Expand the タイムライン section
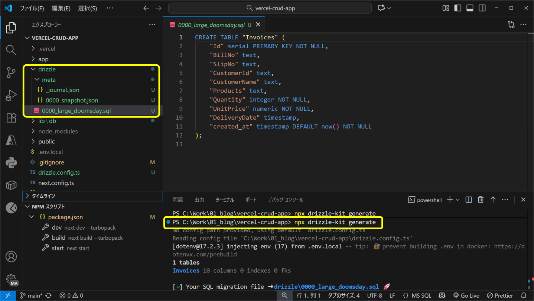Viewport: 534px width, 301px height. (x=43, y=196)
